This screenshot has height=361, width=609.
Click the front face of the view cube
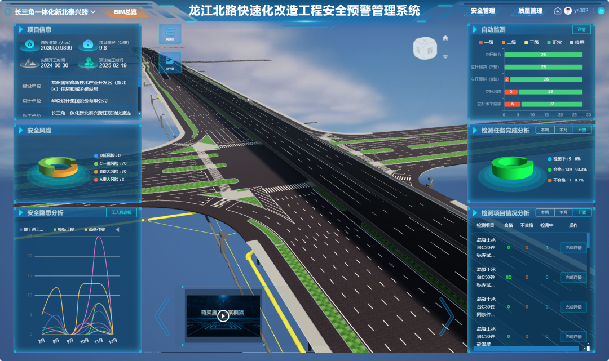(430, 51)
